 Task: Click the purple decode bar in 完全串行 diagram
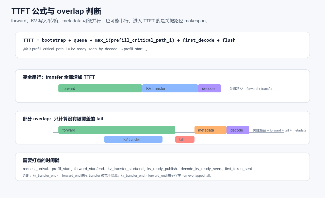coord(209,88)
